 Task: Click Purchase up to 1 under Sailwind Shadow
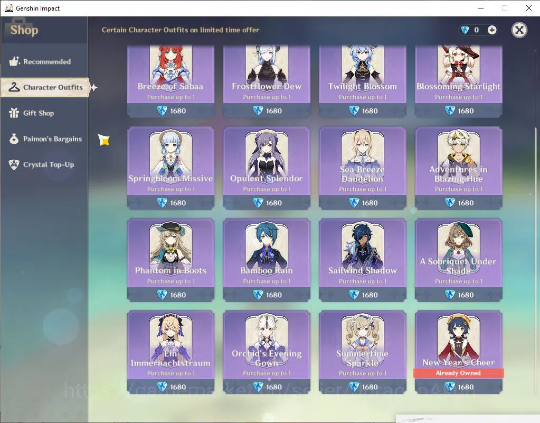pos(363,281)
